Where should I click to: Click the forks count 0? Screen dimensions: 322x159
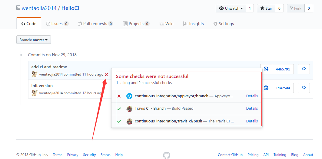[x=309, y=8]
